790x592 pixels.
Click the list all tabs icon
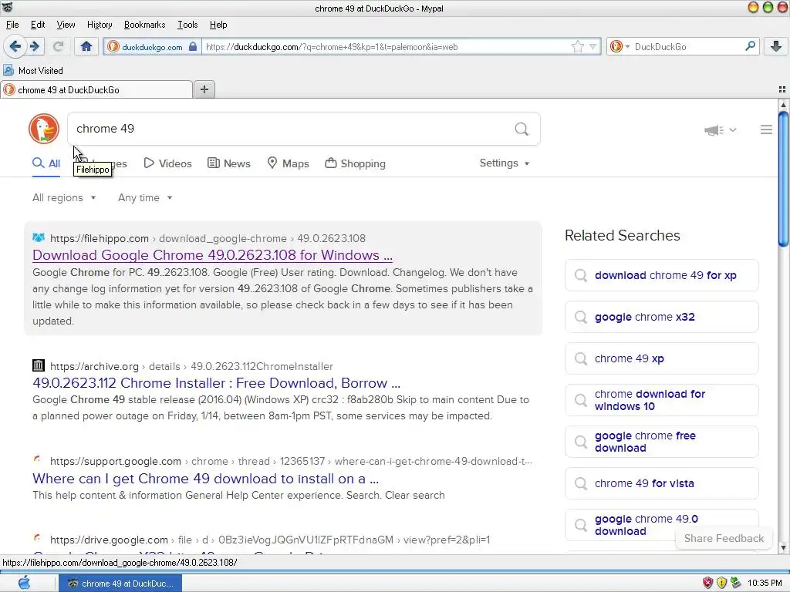pyautogui.click(x=782, y=89)
